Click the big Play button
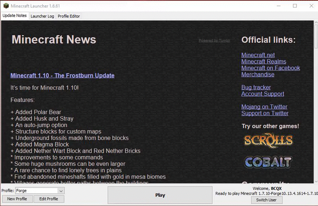Screen dimensions: 318x206 (160, 195)
